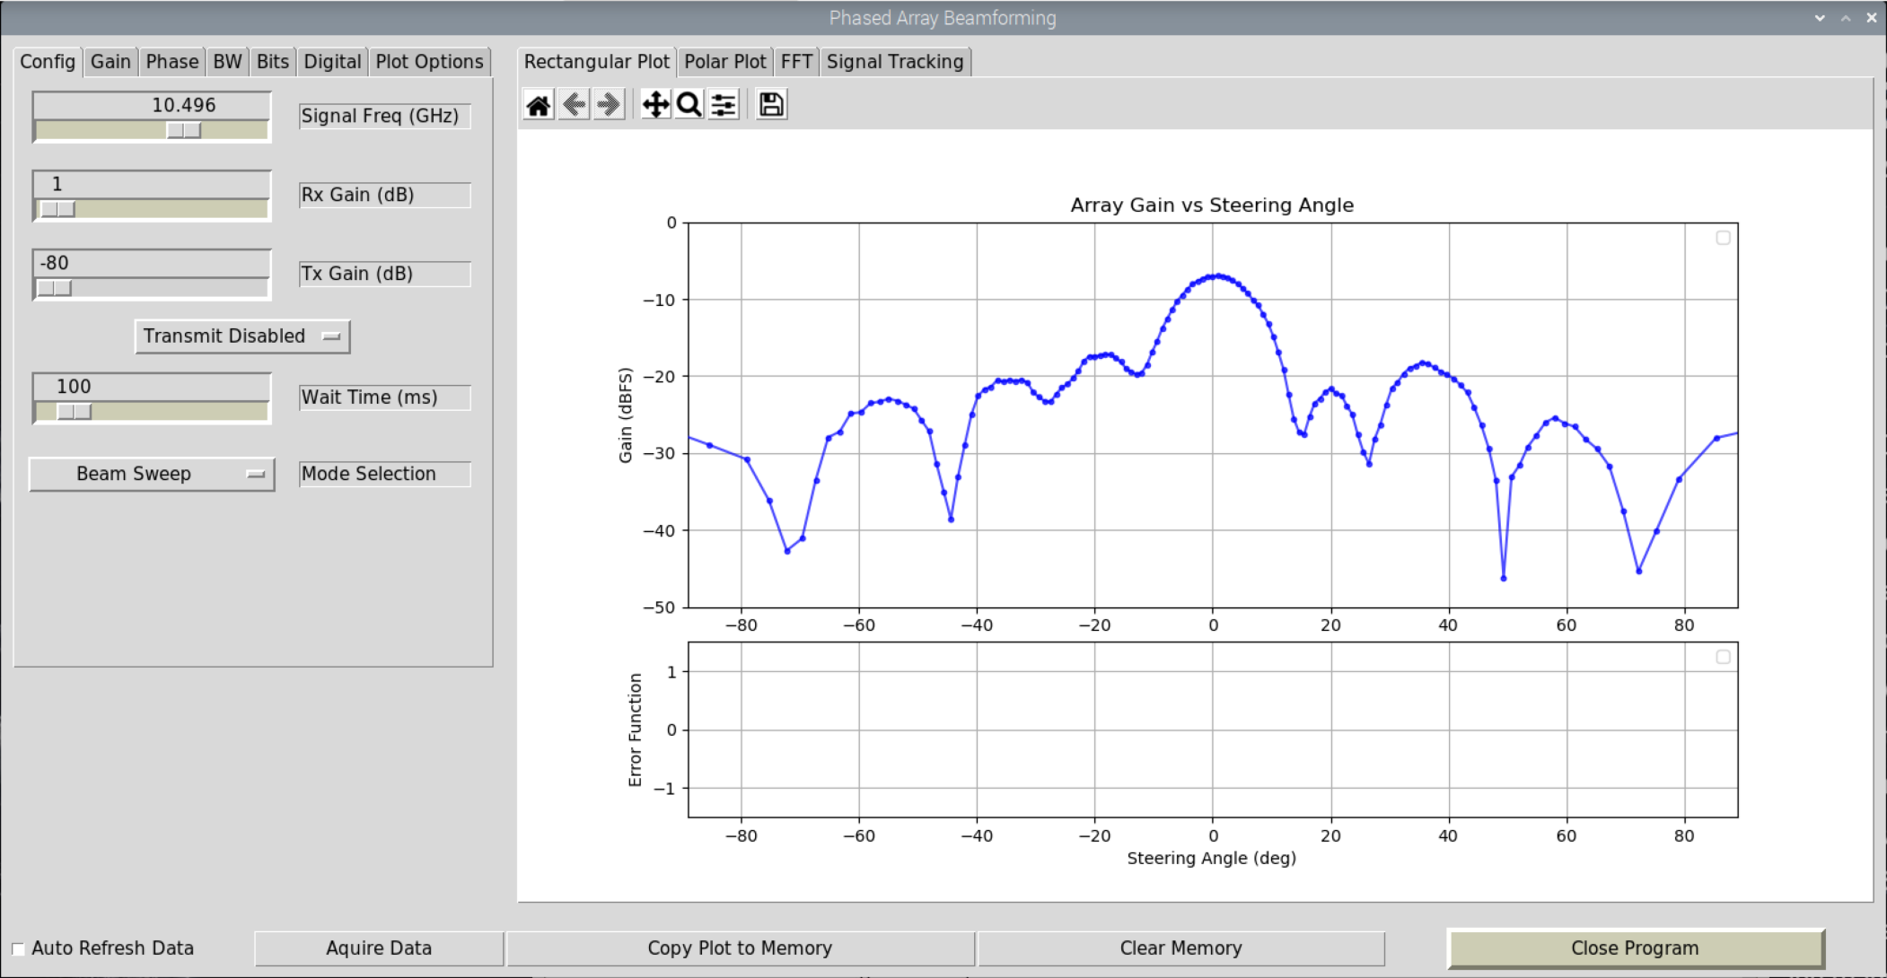Enable Auto Refresh Data checkbox
Image resolution: width=1887 pixels, height=978 pixels.
(x=18, y=948)
